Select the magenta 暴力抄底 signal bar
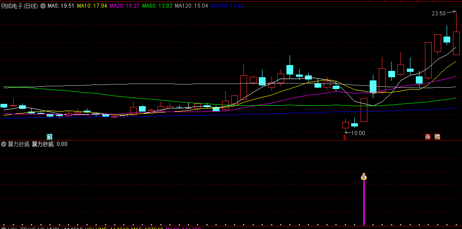The width and height of the screenshot is (462, 229). (x=364, y=202)
